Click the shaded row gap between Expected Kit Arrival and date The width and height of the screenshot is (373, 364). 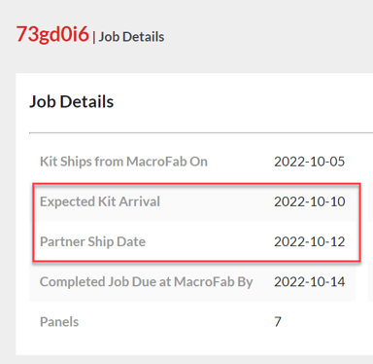click(217, 201)
